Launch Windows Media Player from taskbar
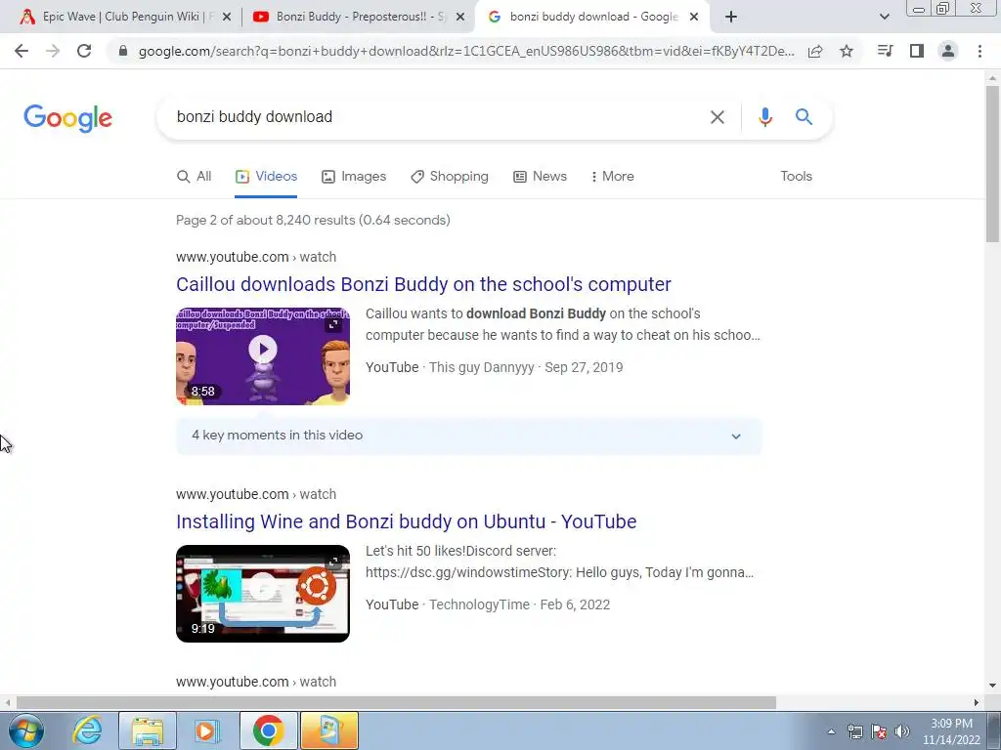 coord(206,730)
